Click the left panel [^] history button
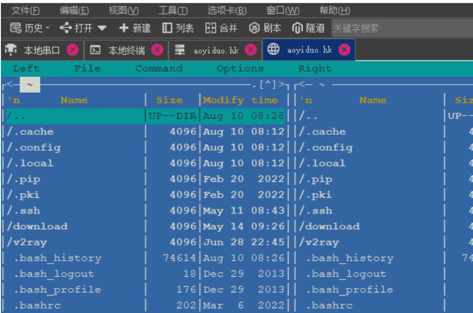This screenshot has width=473, height=313. 268,84
